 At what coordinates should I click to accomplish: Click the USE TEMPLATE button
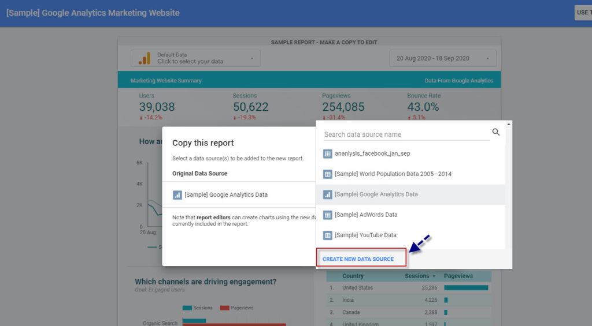coord(583,13)
